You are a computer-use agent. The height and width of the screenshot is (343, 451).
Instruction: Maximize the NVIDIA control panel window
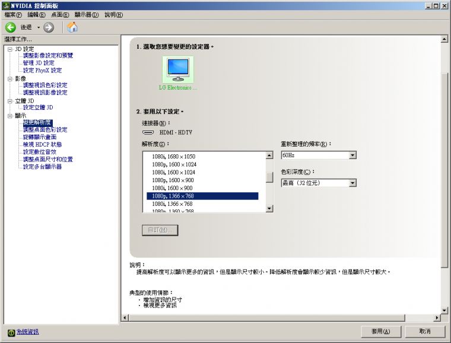point(436,6)
